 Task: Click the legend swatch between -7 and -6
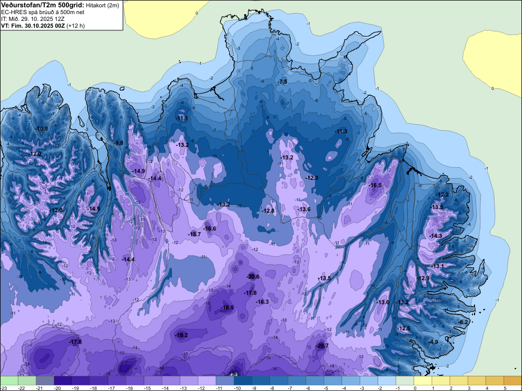pos(296,381)
